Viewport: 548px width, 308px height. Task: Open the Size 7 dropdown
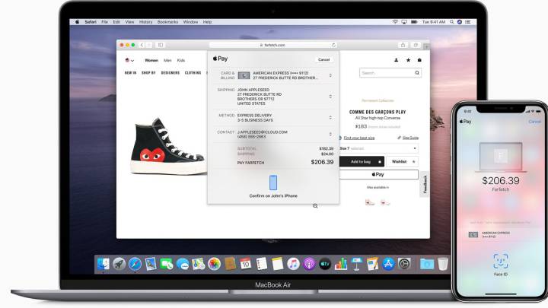click(379, 148)
